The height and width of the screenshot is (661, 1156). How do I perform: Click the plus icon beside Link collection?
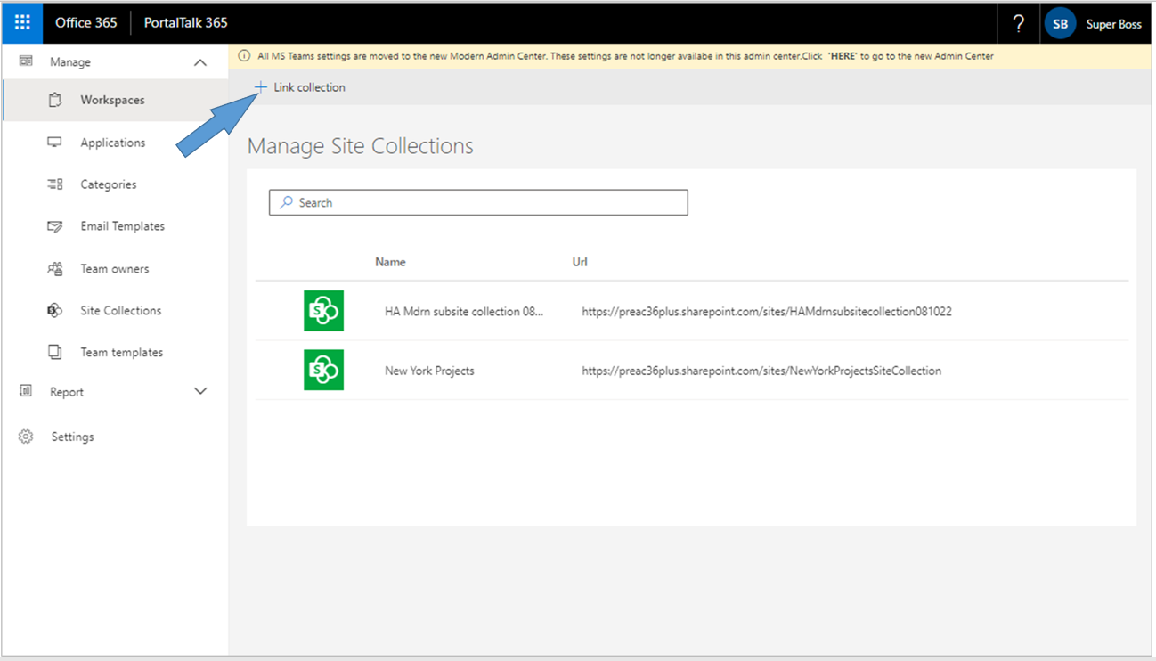point(260,87)
